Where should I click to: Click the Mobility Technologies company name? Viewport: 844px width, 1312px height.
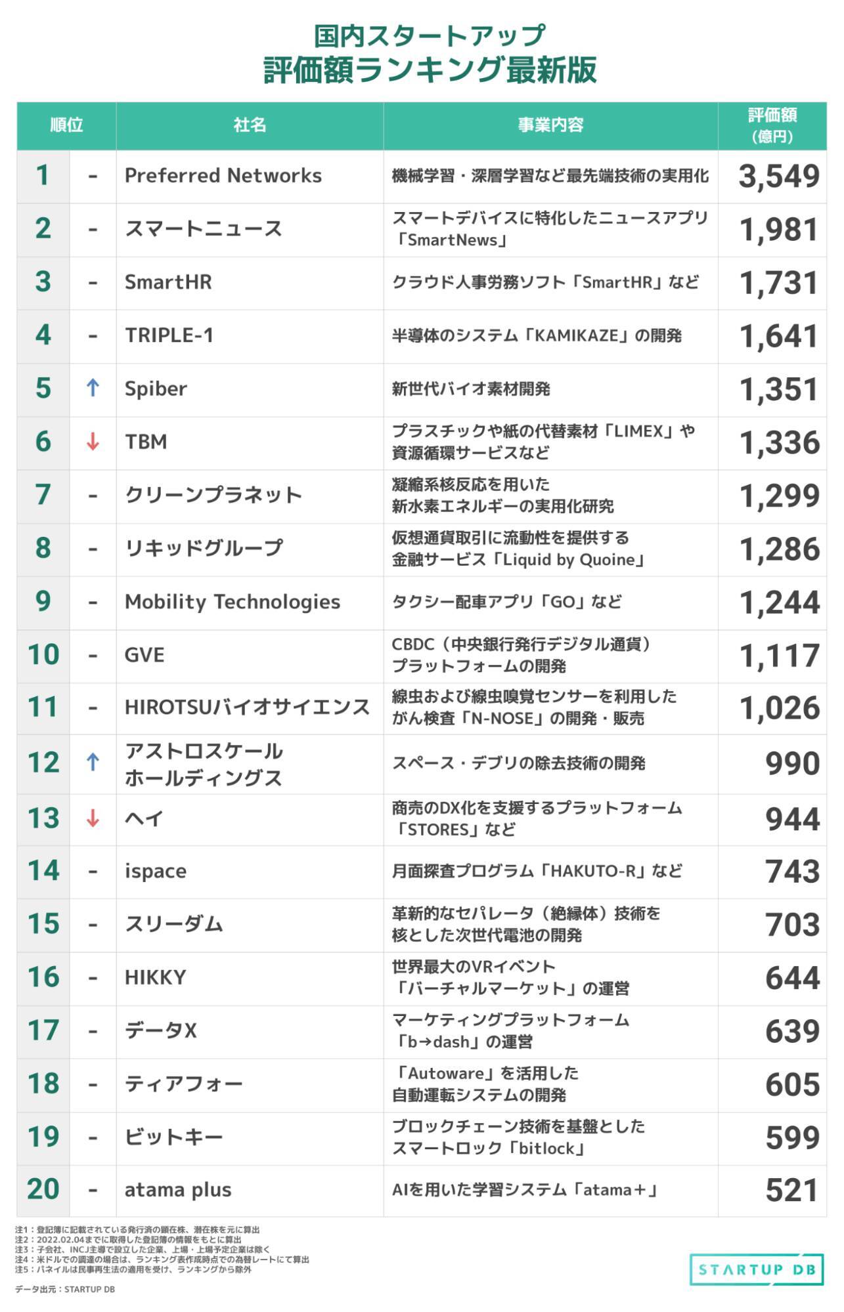[233, 602]
